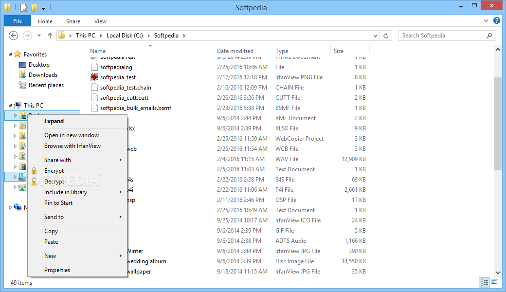This screenshot has width=506, height=292.
Task: Click the Videos folder icon under This PC
Action: click(x=22, y=167)
